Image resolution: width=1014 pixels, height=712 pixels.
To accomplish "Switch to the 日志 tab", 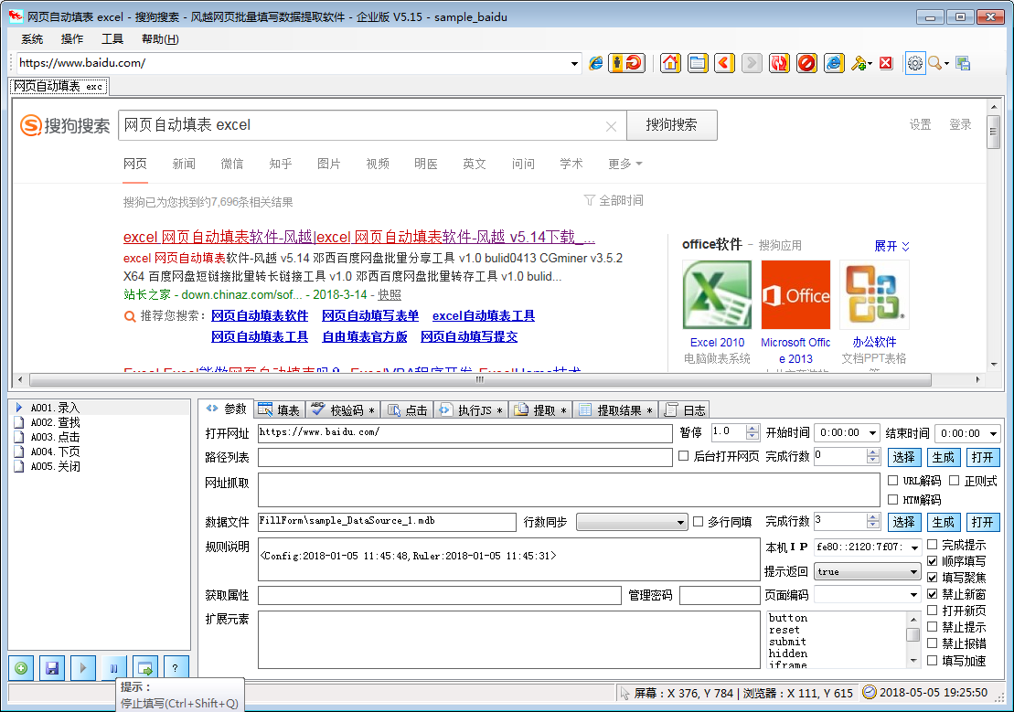I will 686,410.
